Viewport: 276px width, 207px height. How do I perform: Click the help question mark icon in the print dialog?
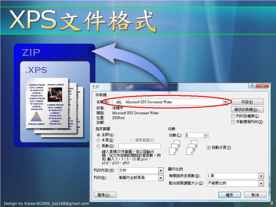pyautogui.click(x=252, y=85)
